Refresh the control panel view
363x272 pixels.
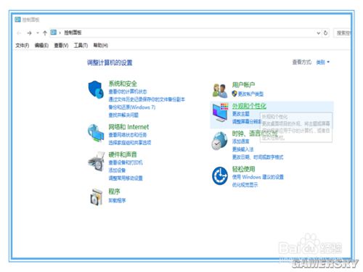point(326,33)
